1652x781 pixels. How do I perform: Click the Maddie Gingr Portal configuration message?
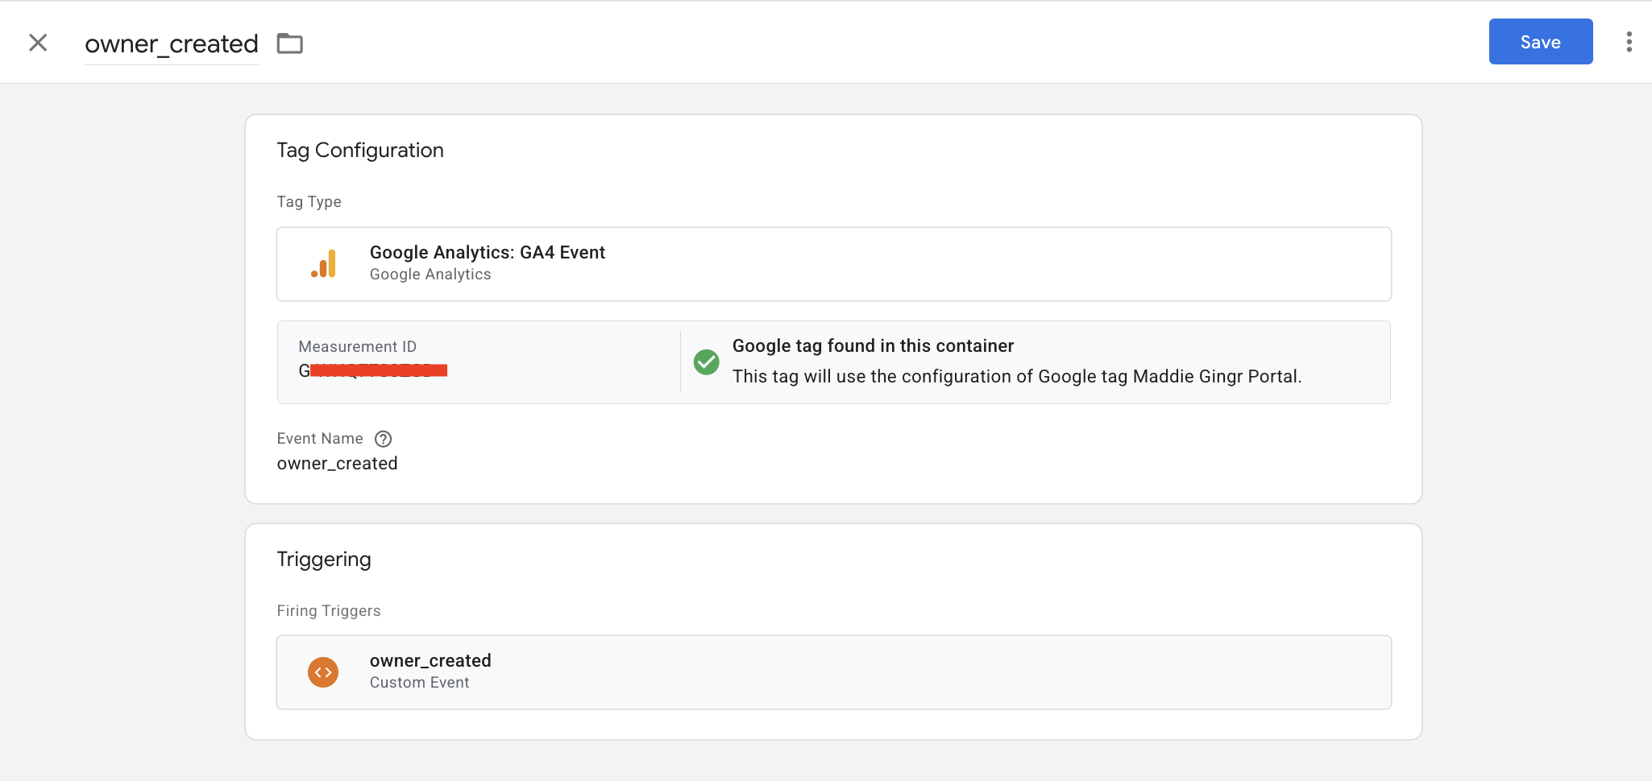[x=1017, y=377]
